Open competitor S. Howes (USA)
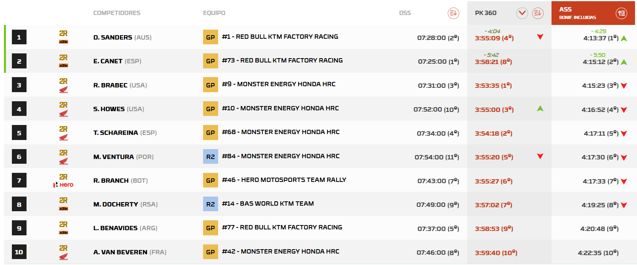Image resolution: width=637 pixels, height=265 pixels. click(x=119, y=109)
